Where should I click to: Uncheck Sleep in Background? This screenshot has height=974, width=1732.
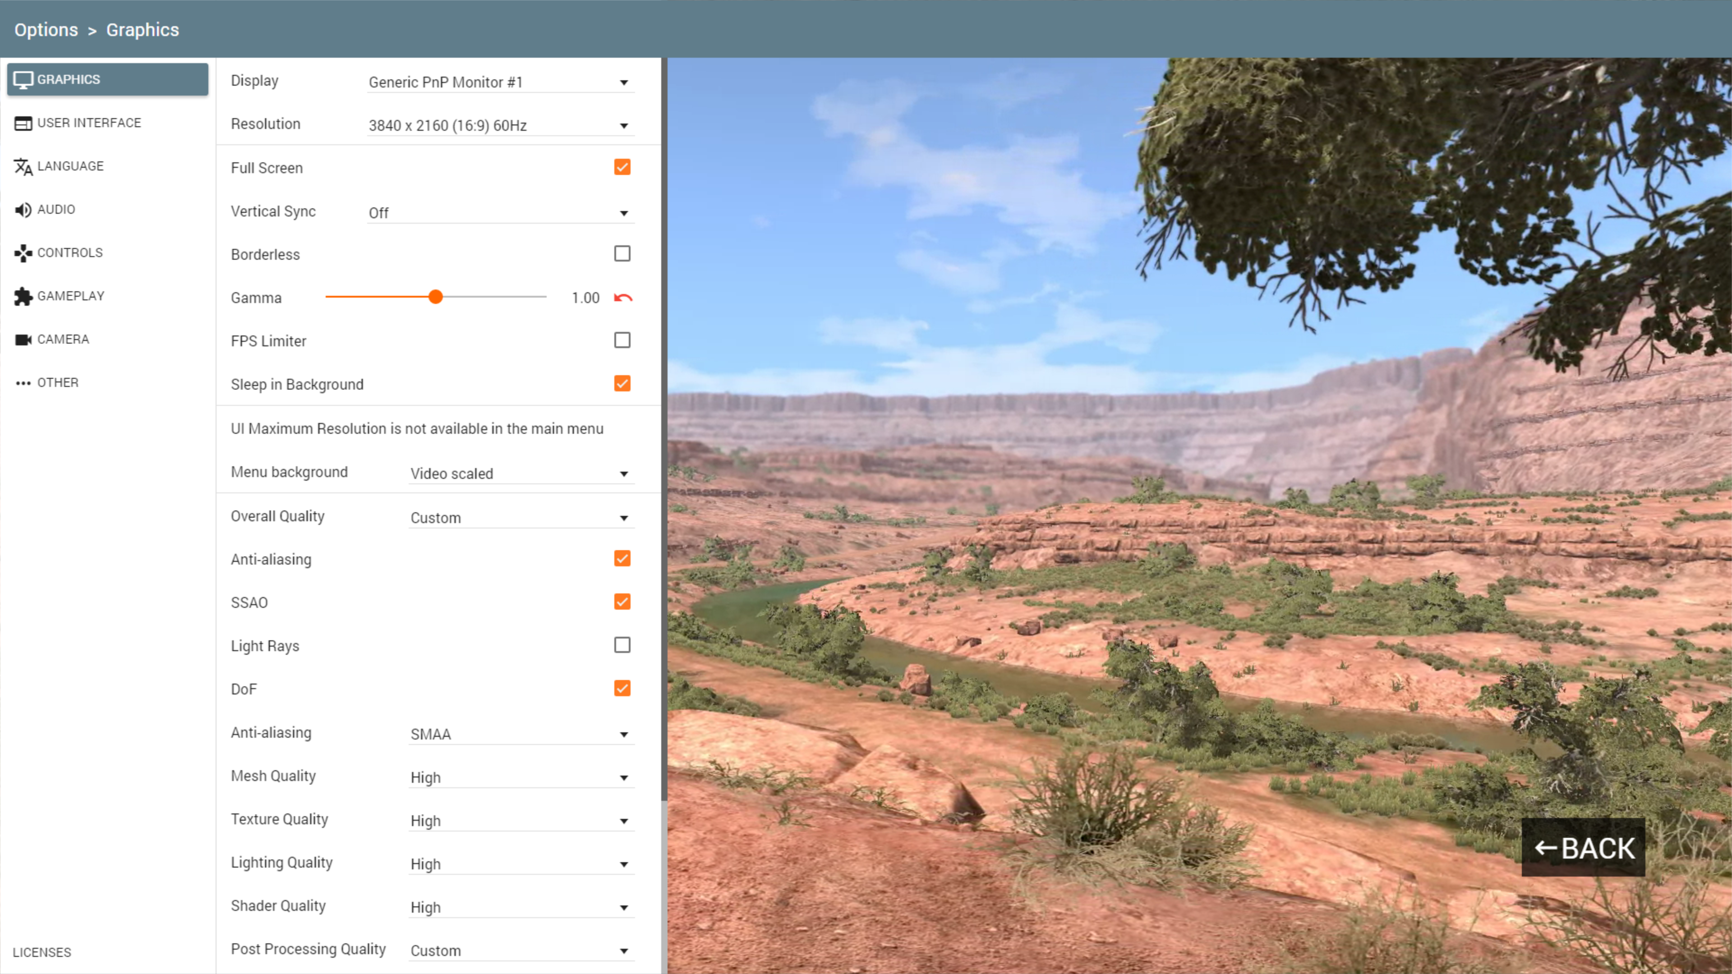click(x=622, y=384)
